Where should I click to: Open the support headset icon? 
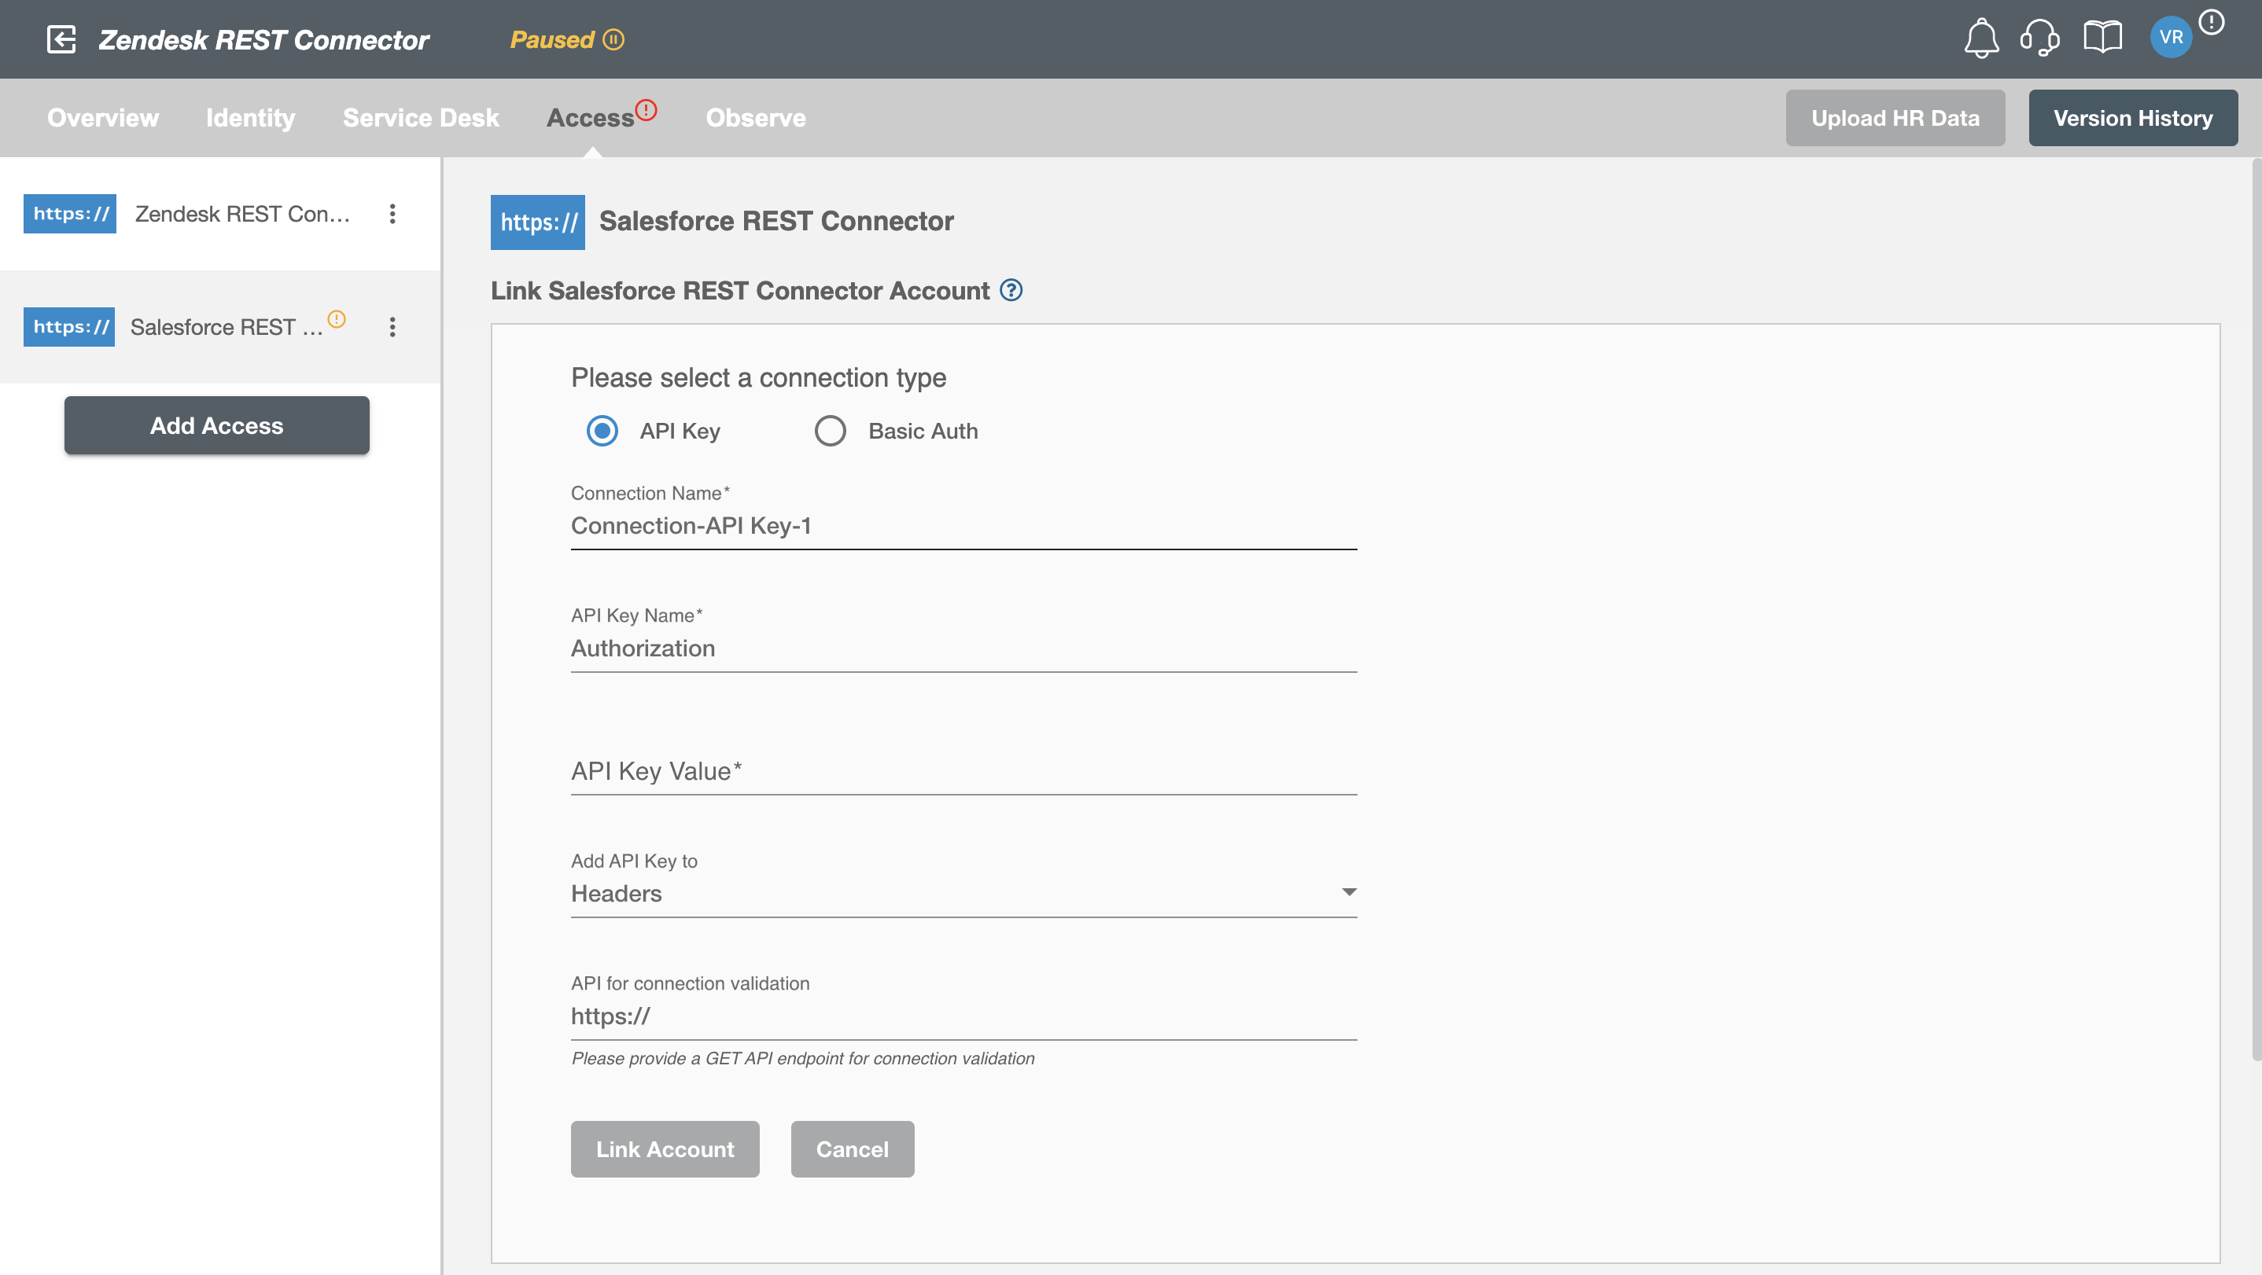click(2040, 38)
